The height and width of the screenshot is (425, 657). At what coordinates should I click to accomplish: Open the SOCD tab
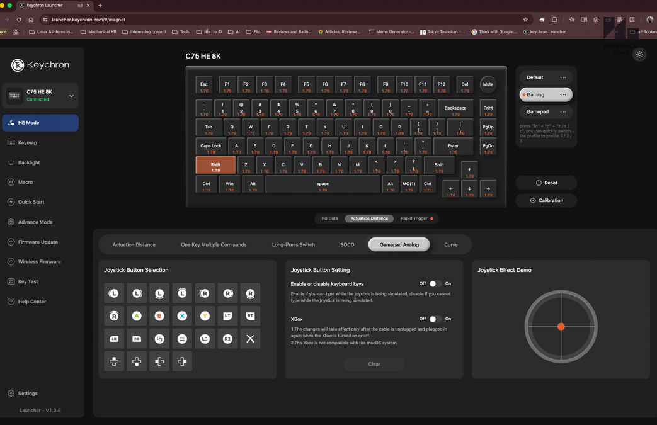tap(347, 244)
